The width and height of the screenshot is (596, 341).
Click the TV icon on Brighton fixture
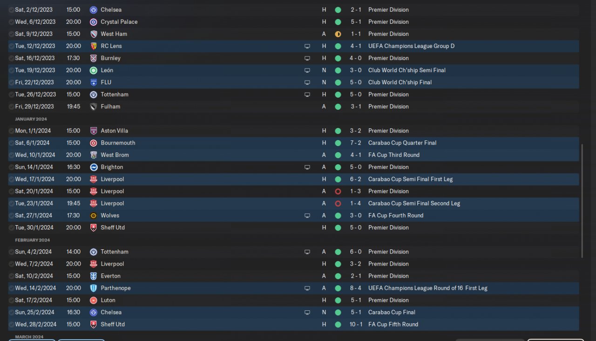click(307, 167)
